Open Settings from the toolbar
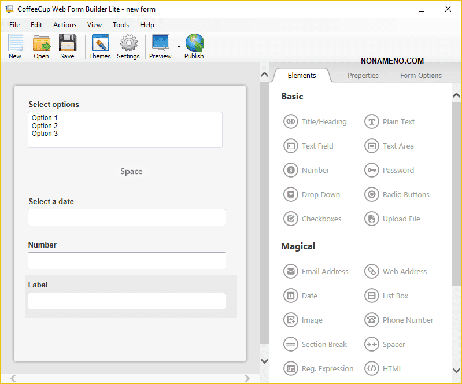The height and width of the screenshot is (384, 462). [x=128, y=46]
